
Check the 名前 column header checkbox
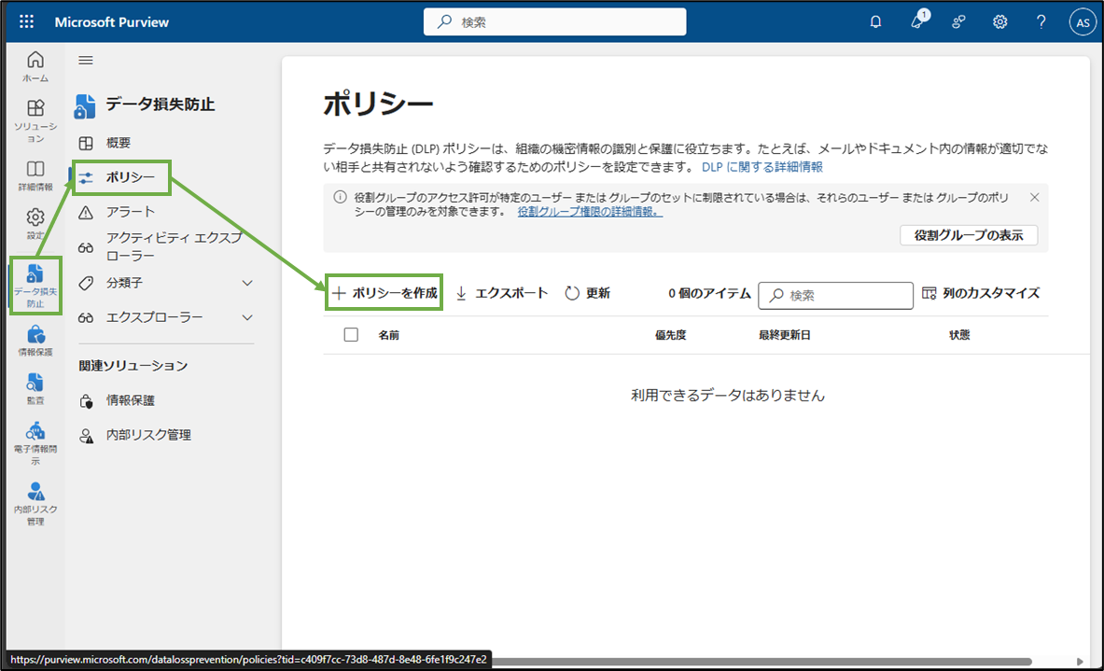[x=350, y=334]
